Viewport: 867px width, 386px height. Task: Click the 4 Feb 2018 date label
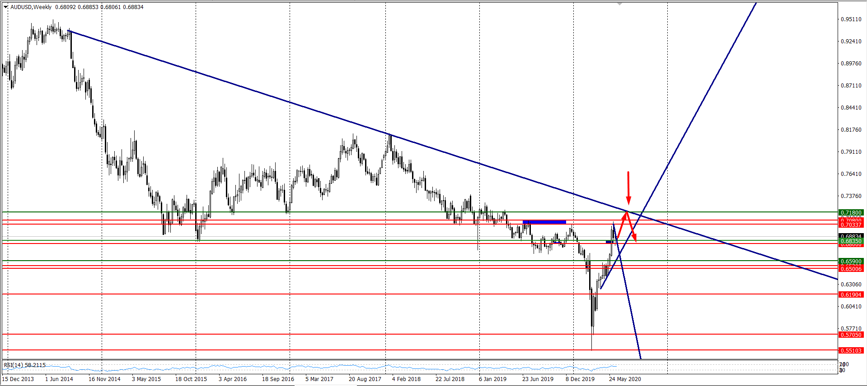click(x=406, y=379)
